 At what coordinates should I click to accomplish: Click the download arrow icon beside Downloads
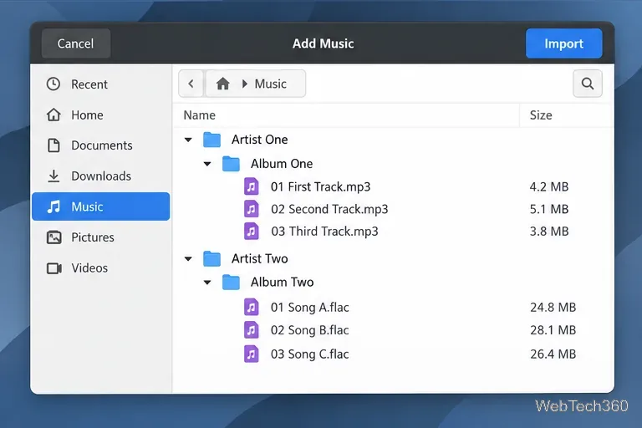click(53, 176)
